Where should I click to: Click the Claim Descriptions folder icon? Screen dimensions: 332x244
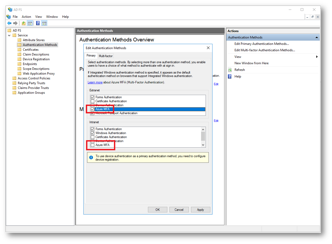click(x=19, y=54)
